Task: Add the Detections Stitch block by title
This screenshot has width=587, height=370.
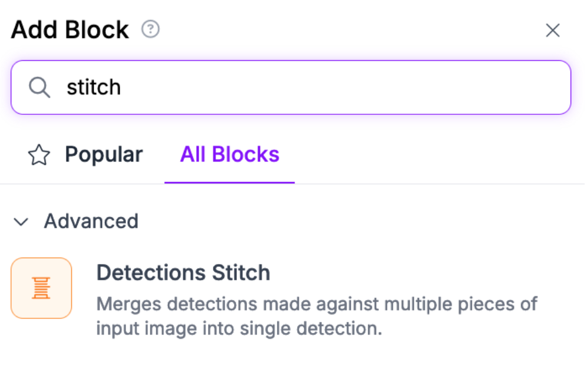Action: 183,273
